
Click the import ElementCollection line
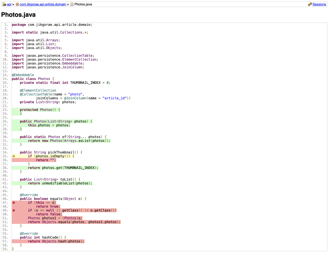(55, 59)
